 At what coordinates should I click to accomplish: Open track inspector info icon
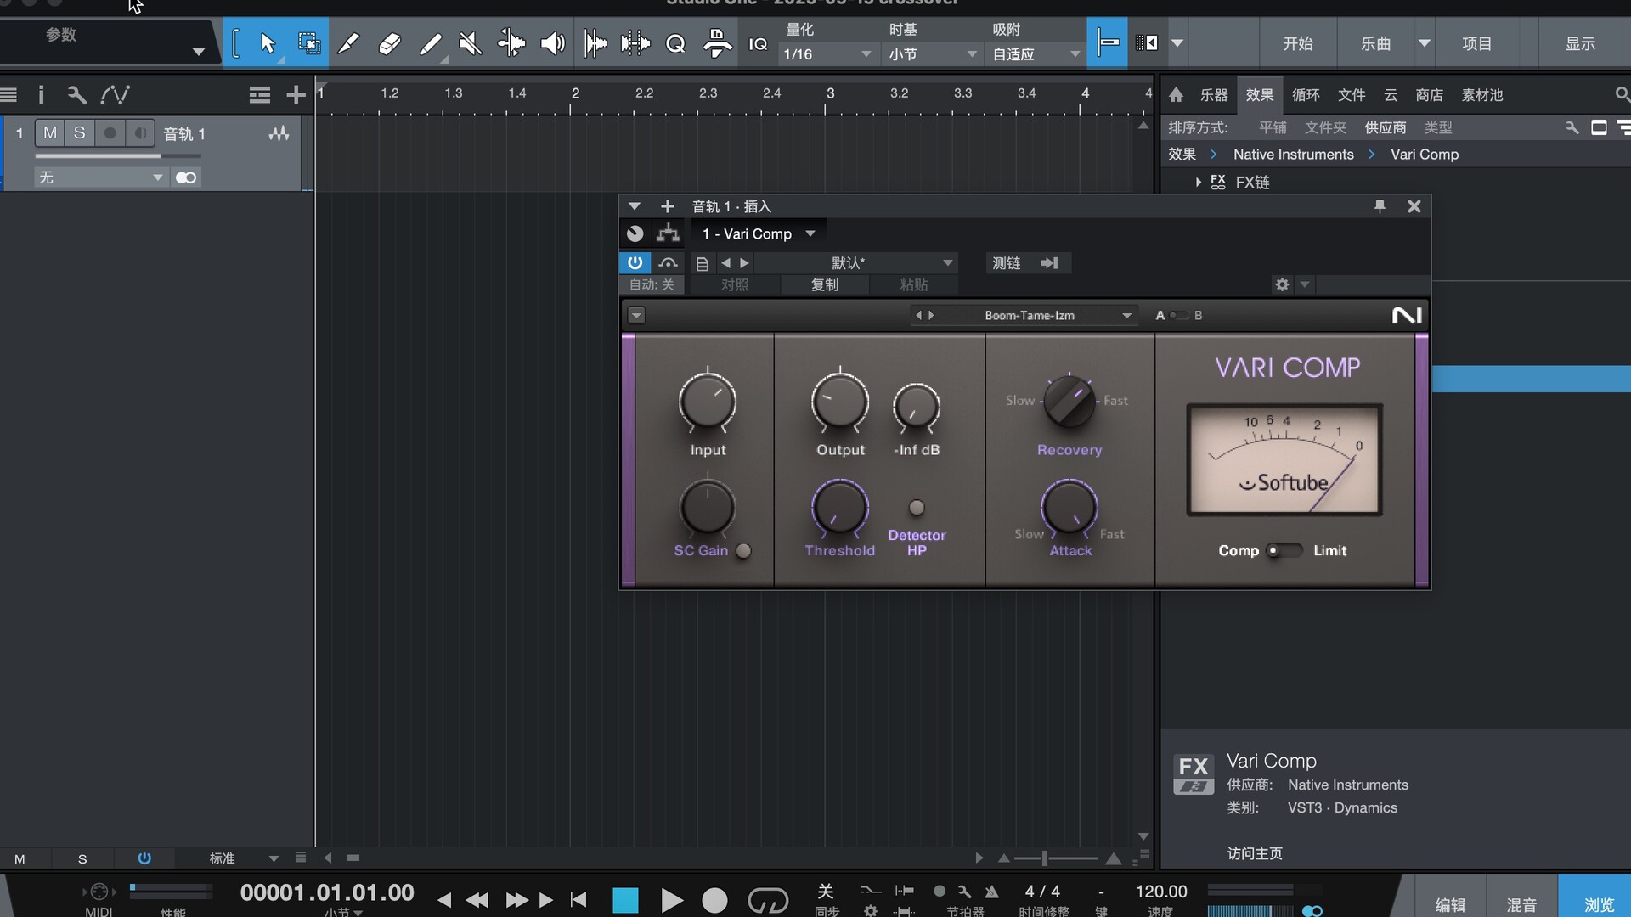tap(41, 95)
